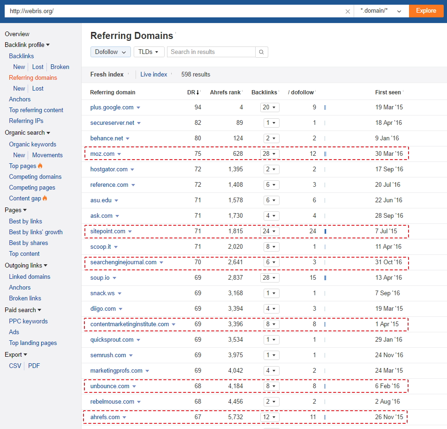The height and width of the screenshot is (429, 447).
Task: Open the Dofollow filter dropdown
Action: (110, 52)
